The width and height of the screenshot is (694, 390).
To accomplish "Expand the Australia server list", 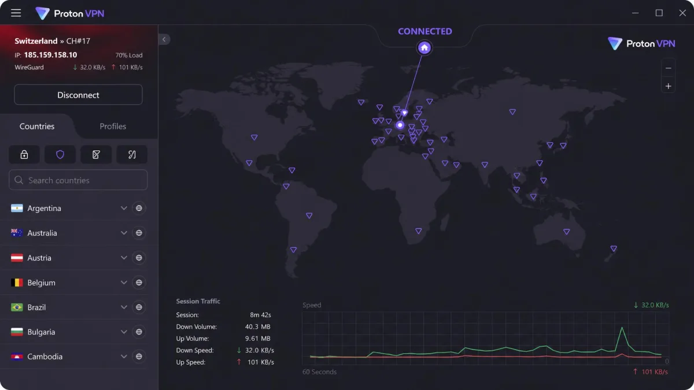I will [124, 233].
